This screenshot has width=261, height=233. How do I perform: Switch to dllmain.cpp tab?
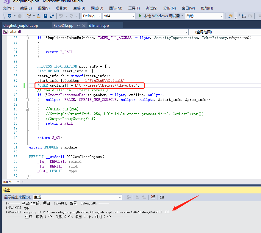99,26
